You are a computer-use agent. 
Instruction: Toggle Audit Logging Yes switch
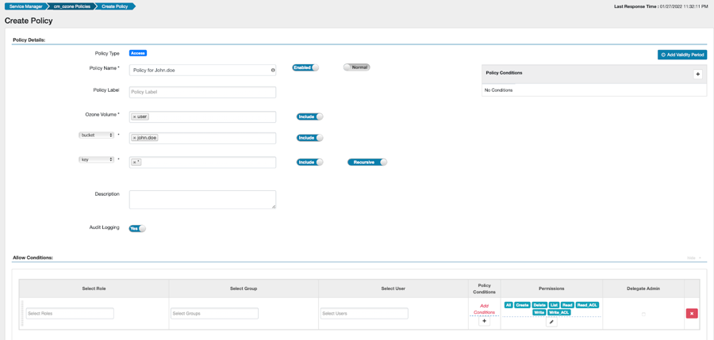tap(137, 228)
